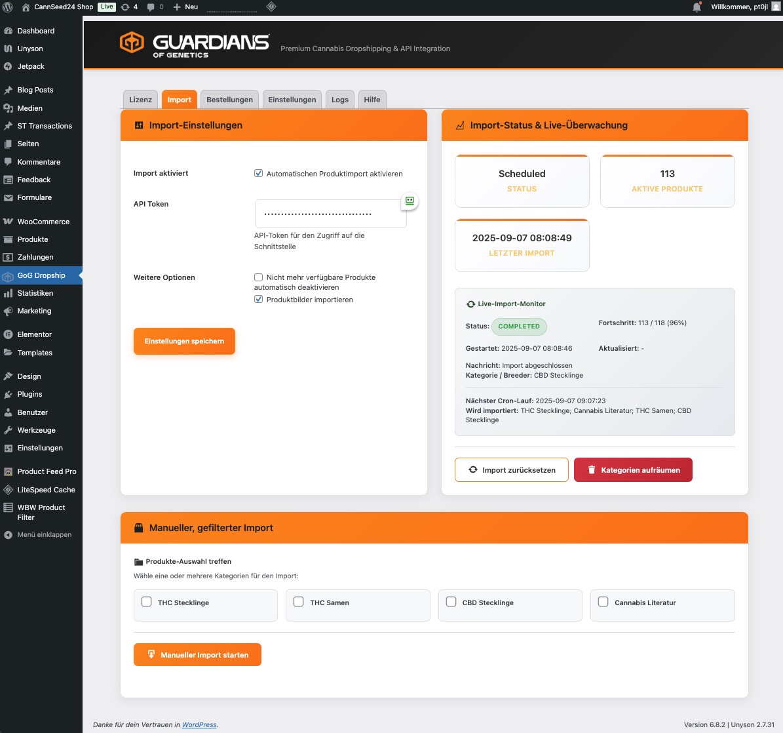This screenshot has height=733, width=783.
Task: Open the Bestellungen tab
Action: [x=229, y=99]
